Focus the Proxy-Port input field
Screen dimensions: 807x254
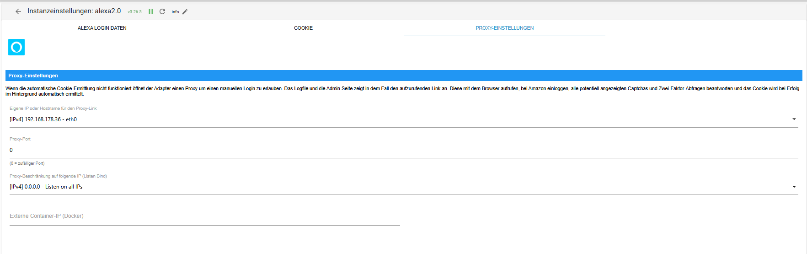(x=404, y=150)
